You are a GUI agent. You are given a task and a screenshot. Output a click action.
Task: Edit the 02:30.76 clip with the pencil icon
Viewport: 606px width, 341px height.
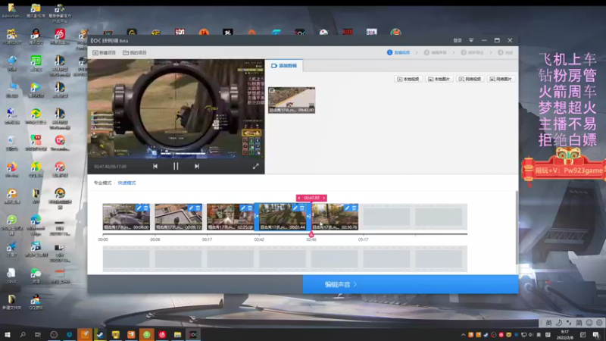347,208
